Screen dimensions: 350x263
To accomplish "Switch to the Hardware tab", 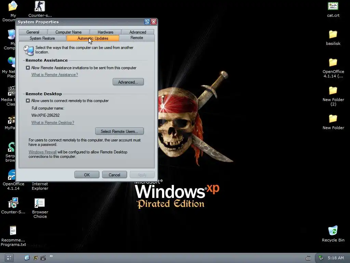I will (x=105, y=32).
